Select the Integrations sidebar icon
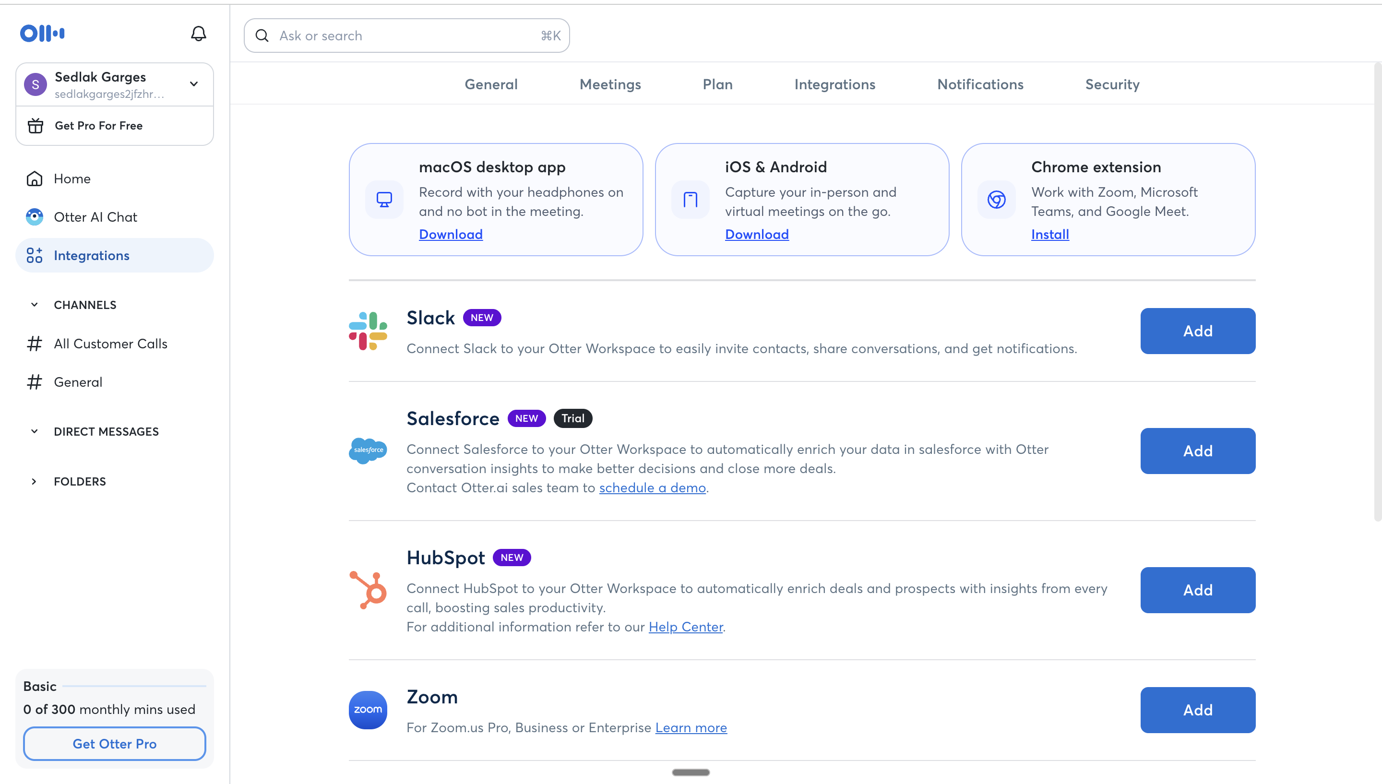The width and height of the screenshot is (1382, 784). point(35,255)
